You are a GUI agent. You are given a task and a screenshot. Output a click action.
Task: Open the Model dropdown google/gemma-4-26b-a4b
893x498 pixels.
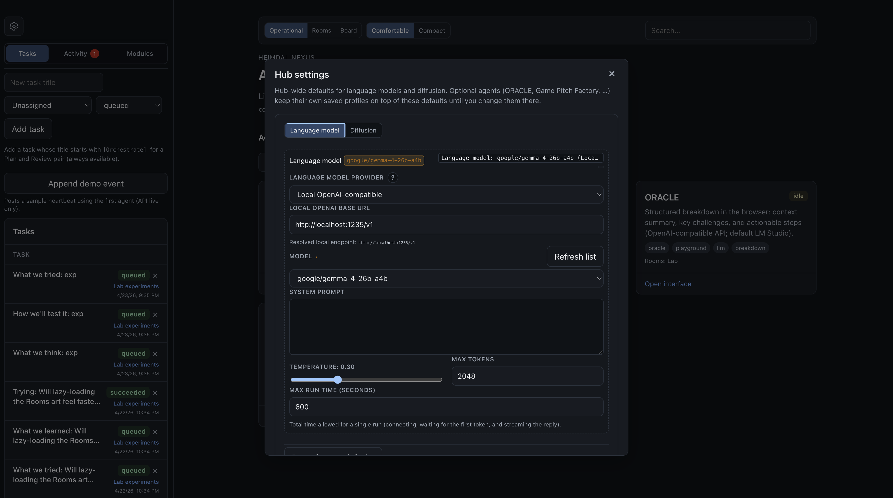(446, 278)
